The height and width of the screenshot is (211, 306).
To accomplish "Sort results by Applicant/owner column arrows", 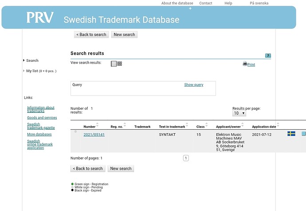I will point(243,125).
